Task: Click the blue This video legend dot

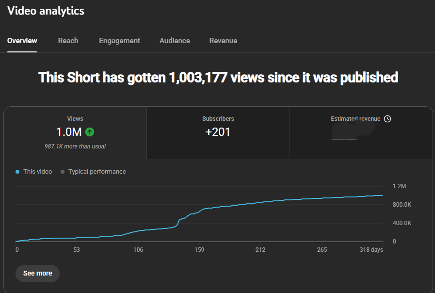Action: pos(17,172)
